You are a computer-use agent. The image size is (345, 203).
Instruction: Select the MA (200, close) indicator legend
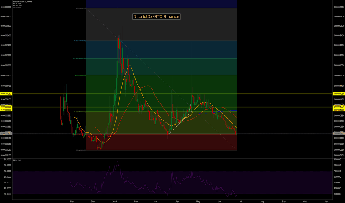tap(18, 5)
